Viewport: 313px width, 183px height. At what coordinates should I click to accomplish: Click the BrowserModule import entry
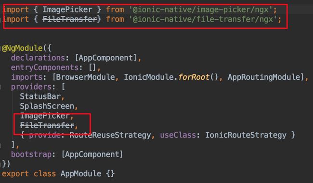pyautogui.click(x=86, y=77)
